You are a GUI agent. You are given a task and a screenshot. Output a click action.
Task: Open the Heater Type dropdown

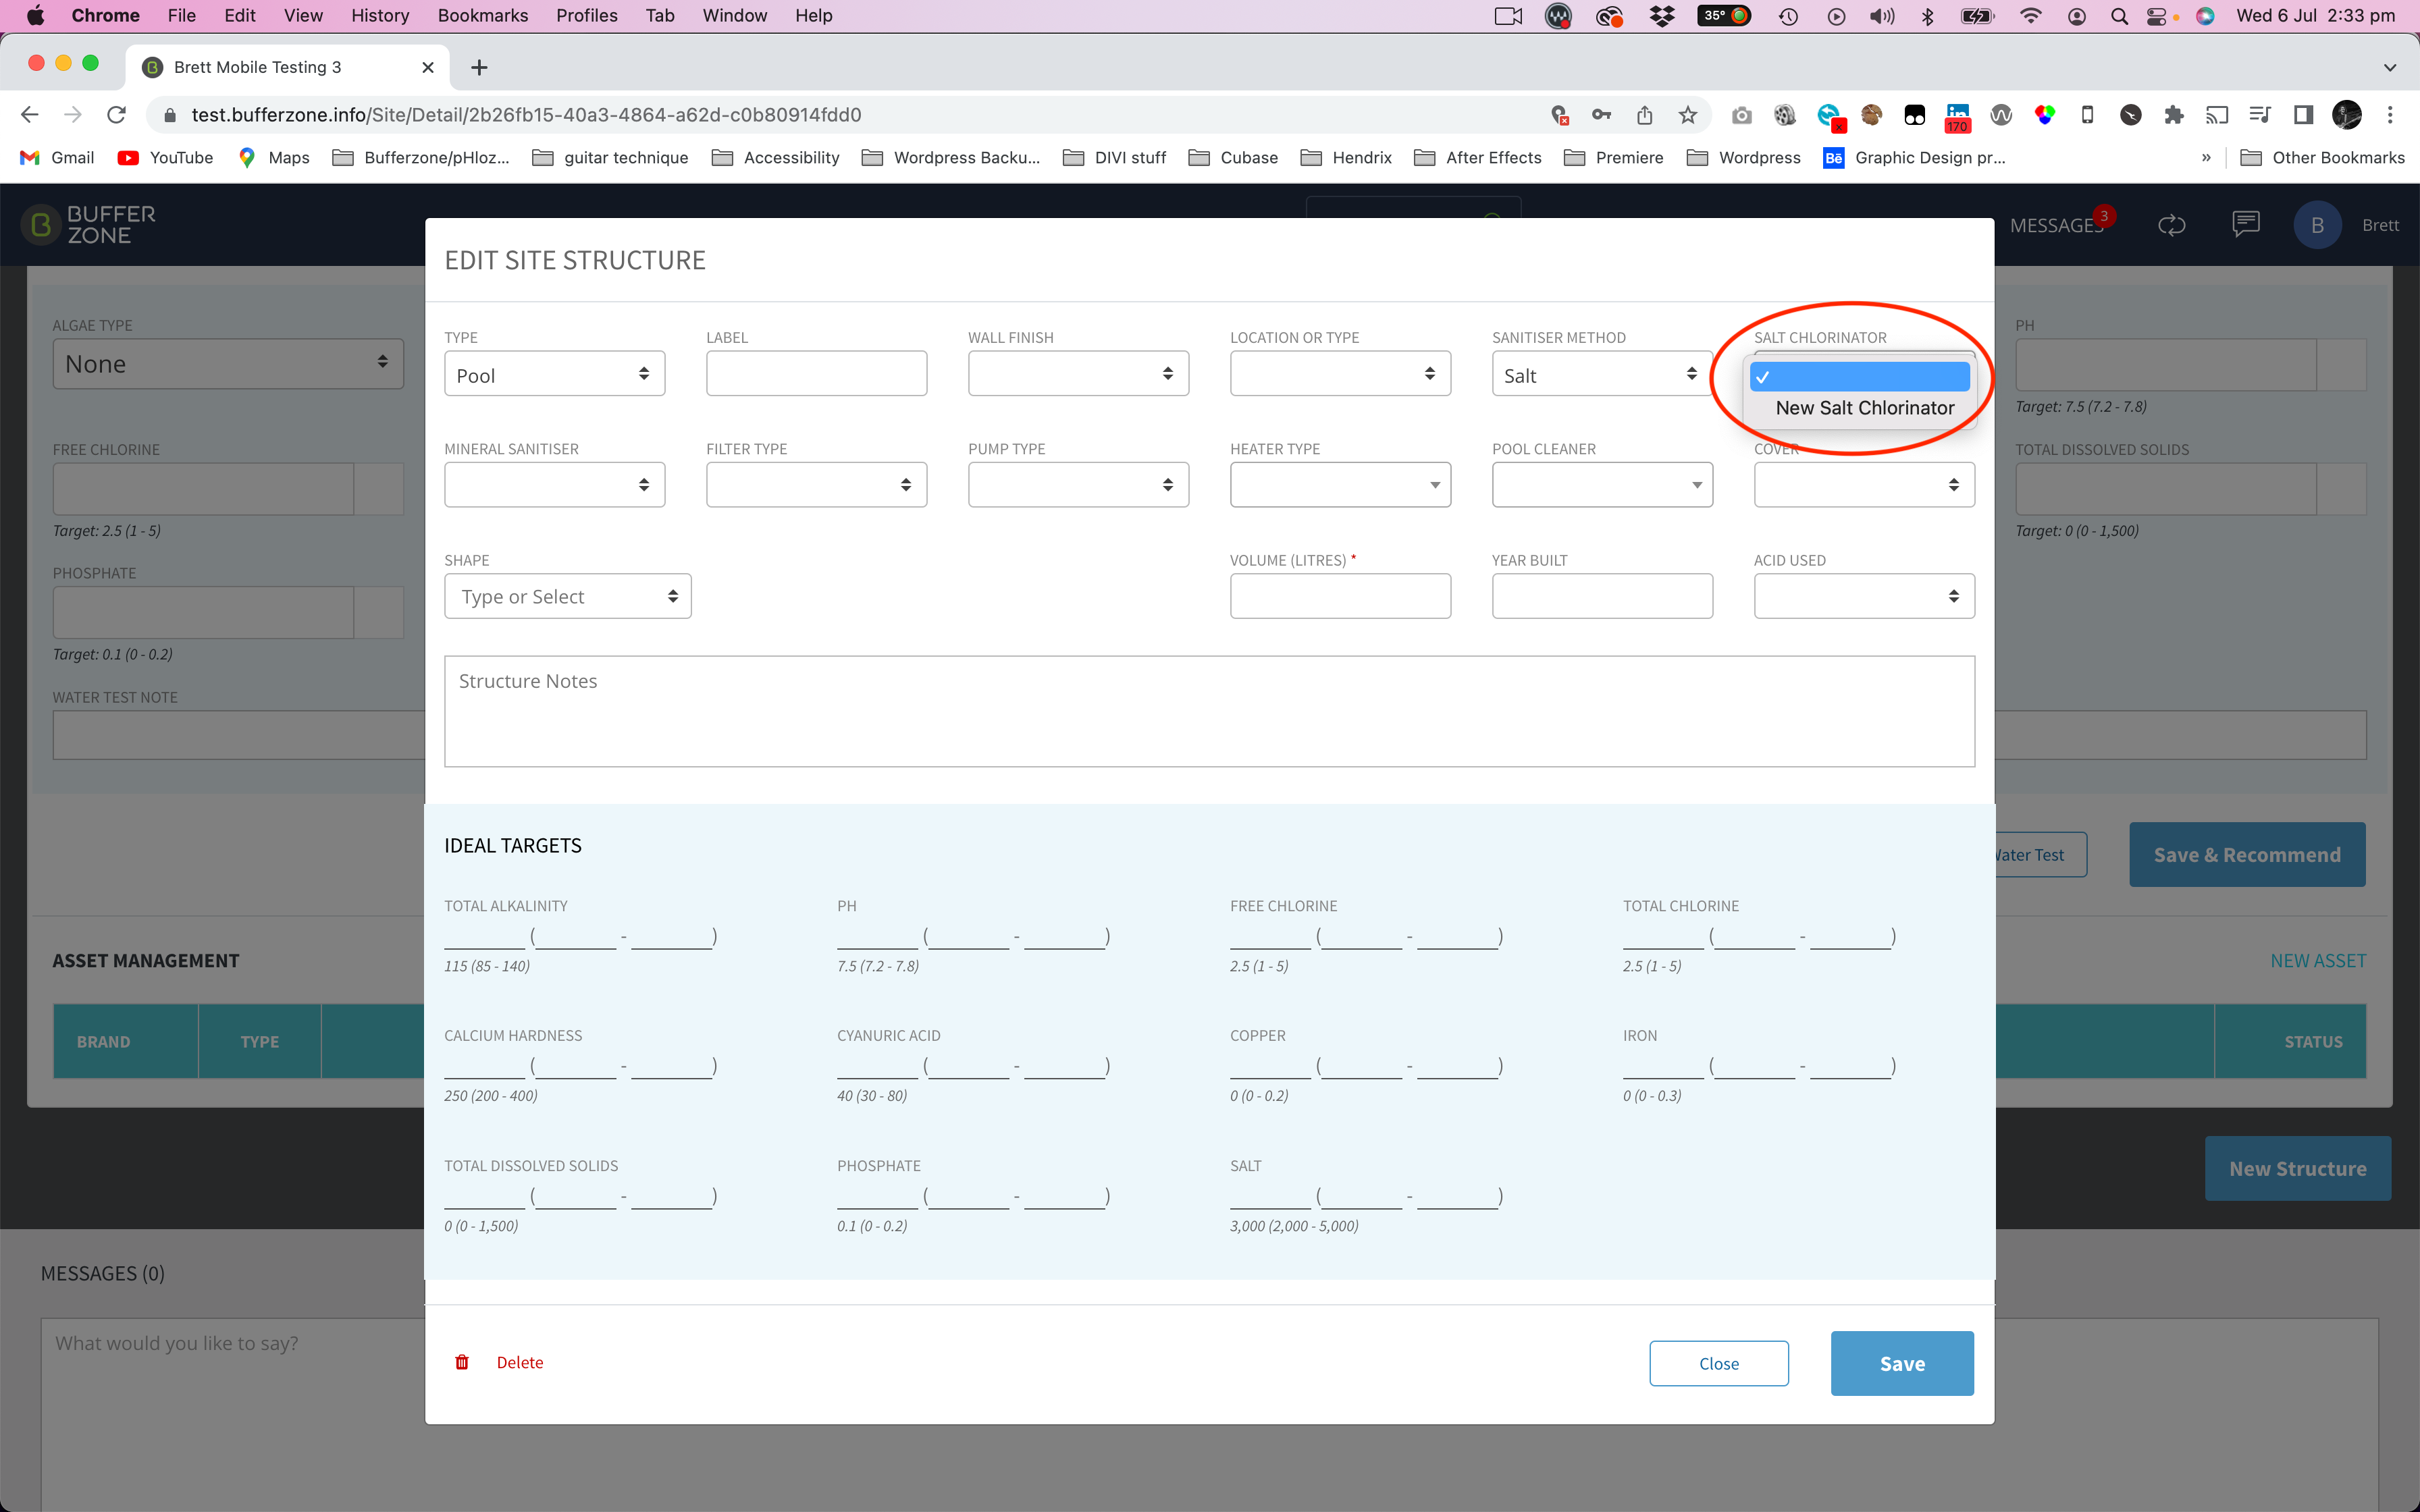point(1339,485)
